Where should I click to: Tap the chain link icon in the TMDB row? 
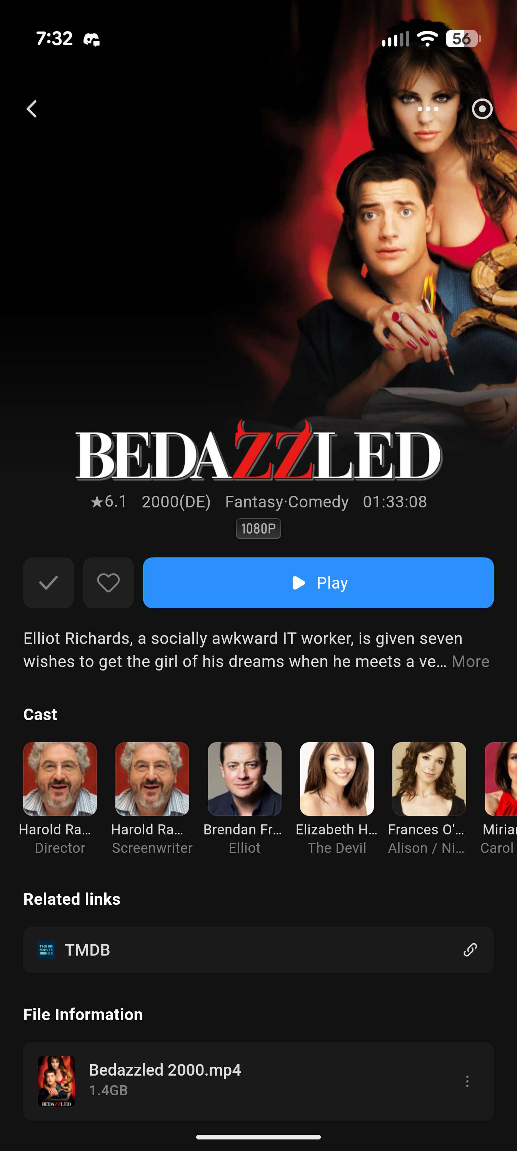click(x=470, y=949)
